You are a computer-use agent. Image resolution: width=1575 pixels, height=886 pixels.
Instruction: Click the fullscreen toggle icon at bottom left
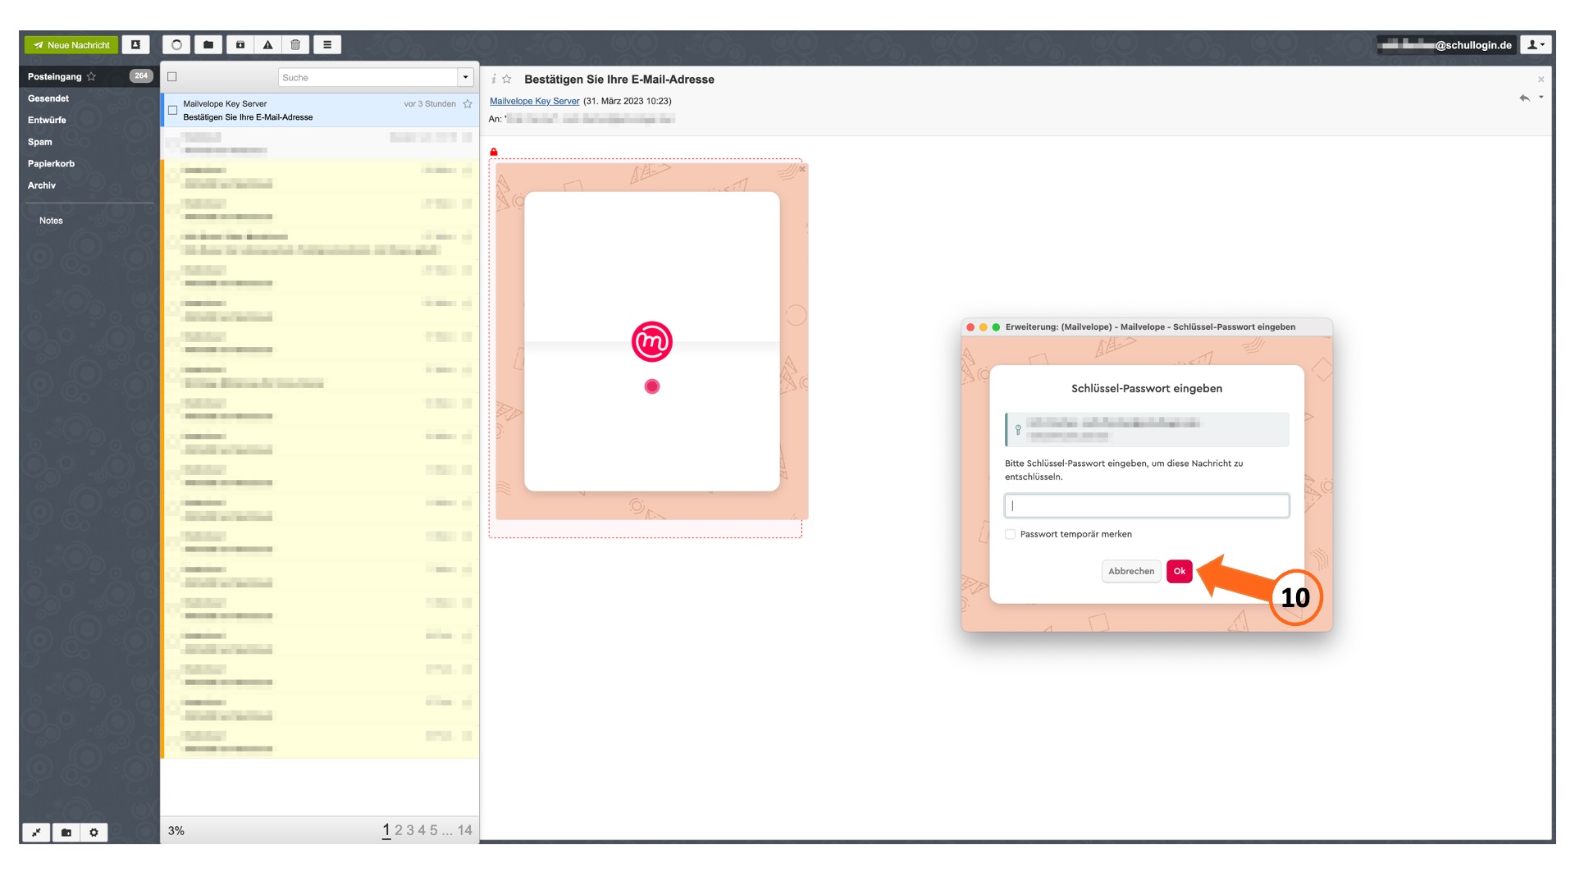tap(36, 832)
